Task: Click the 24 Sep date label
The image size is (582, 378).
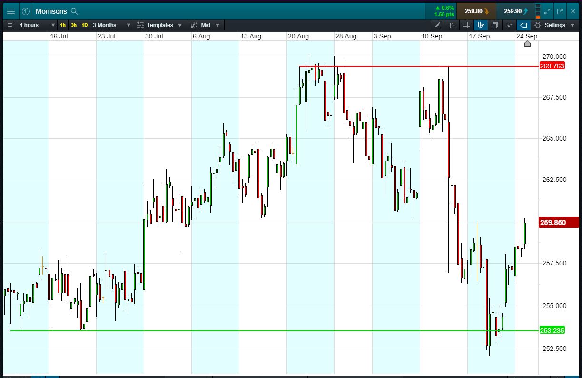Action: [x=527, y=36]
